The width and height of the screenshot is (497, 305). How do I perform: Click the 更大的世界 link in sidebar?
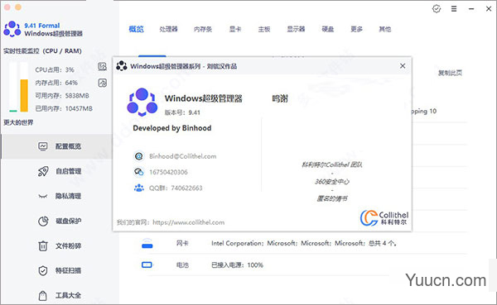(18, 122)
